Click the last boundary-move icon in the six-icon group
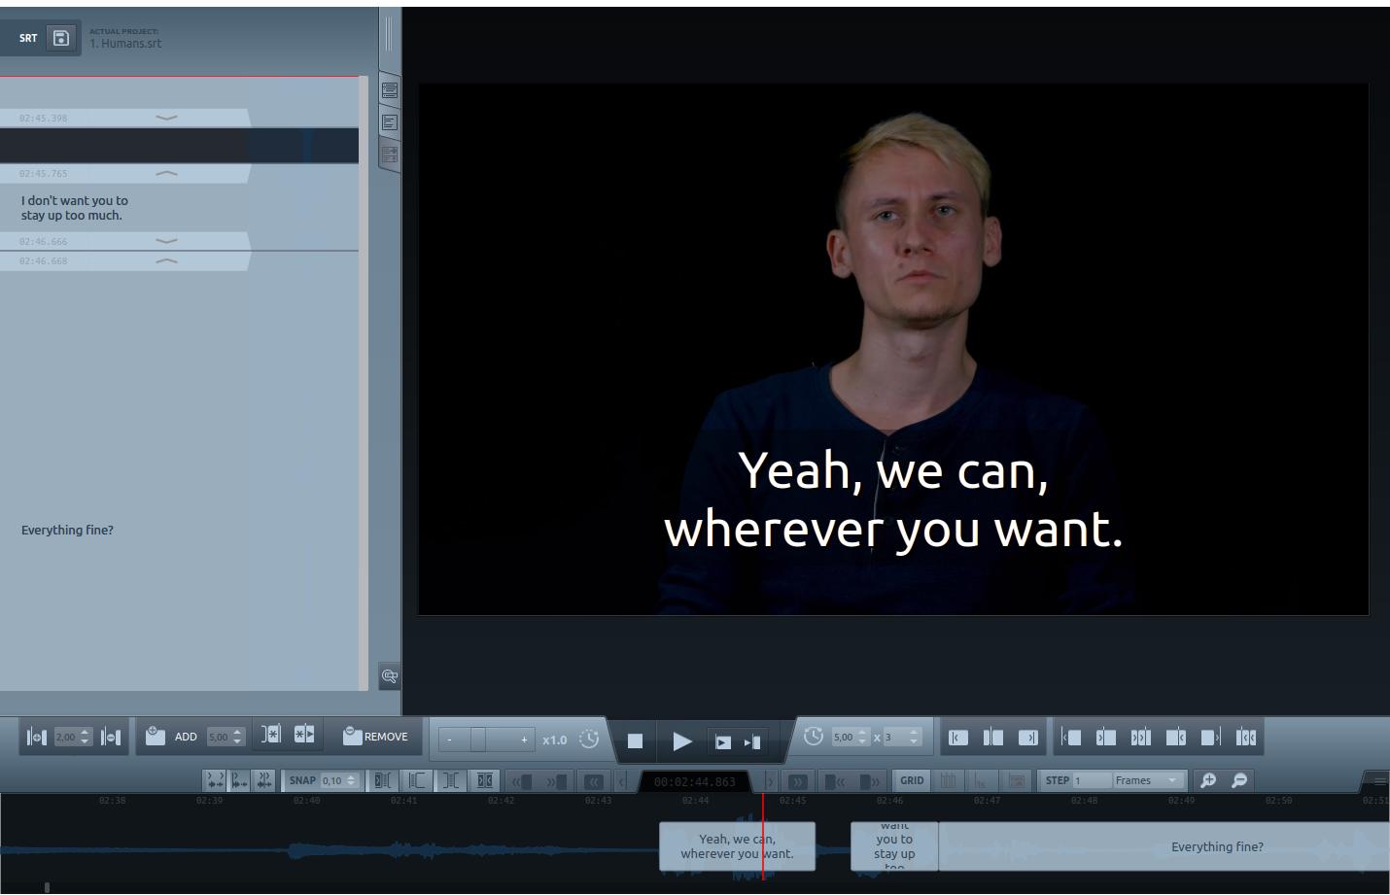The width and height of the screenshot is (1390, 895). pyautogui.click(x=1246, y=738)
